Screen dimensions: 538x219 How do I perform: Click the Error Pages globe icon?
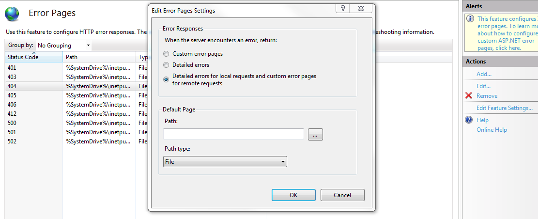pyautogui.click(x=12, y=14)
